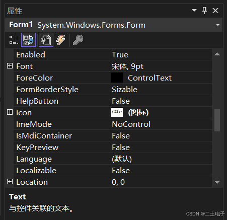Click the 0, 0 Location value

(118, 182)
